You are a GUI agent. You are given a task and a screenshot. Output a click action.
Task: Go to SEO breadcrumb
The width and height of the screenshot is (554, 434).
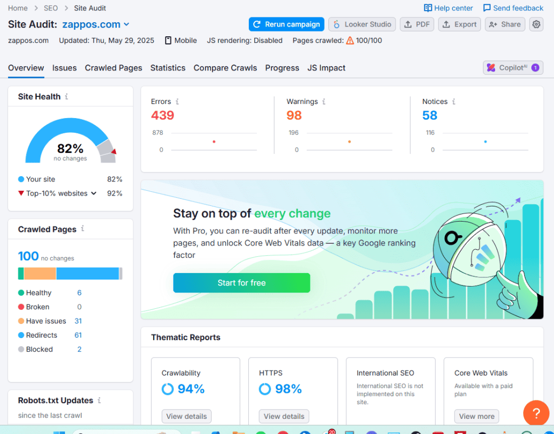click(x=50, y=8)
